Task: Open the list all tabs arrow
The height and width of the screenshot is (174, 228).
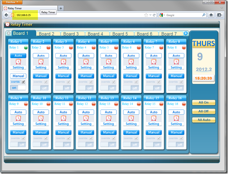Action: (222, 8)
